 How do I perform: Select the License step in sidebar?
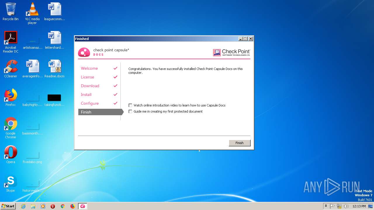[x=87, y=77]
